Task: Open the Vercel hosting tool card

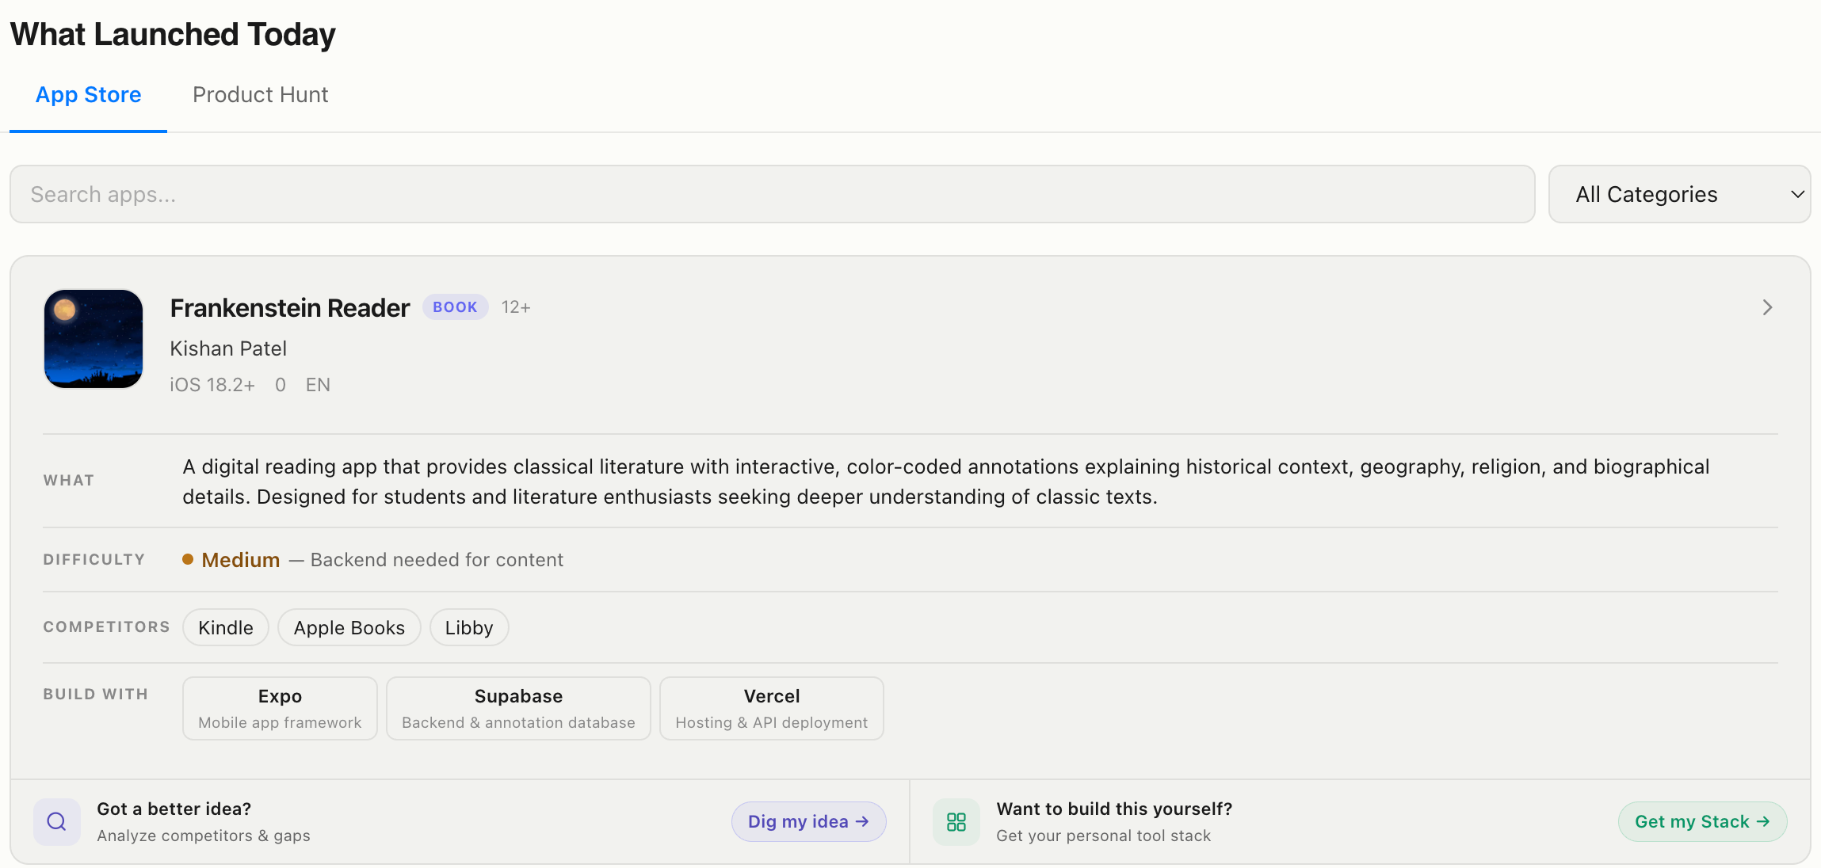Action: (x=771, y=708)
